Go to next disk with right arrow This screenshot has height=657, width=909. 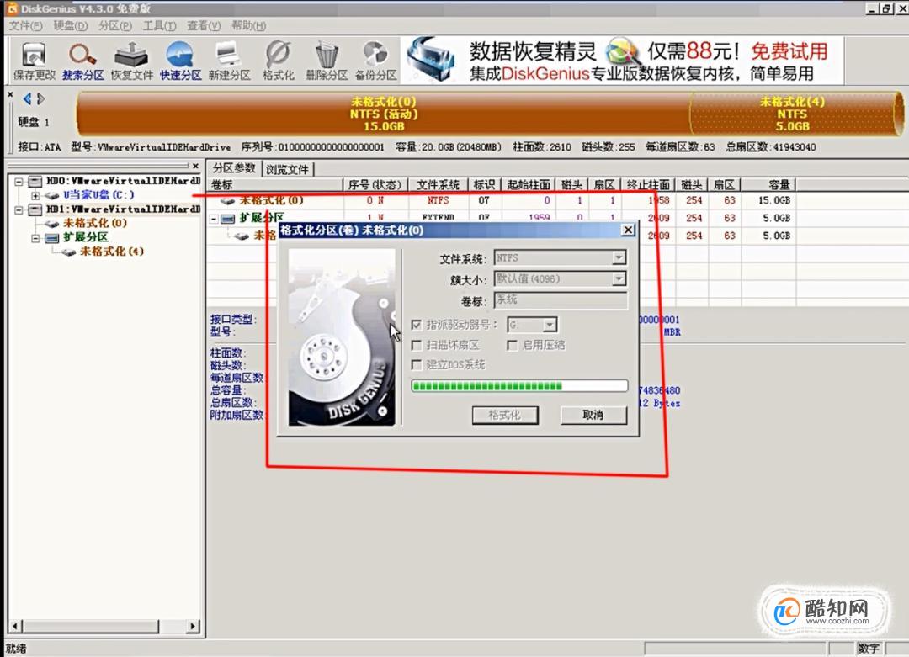(40, 99)
